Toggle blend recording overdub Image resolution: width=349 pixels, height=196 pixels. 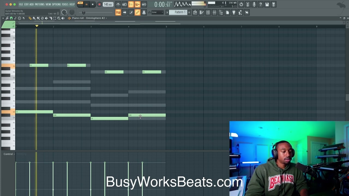tap(137, 4)
